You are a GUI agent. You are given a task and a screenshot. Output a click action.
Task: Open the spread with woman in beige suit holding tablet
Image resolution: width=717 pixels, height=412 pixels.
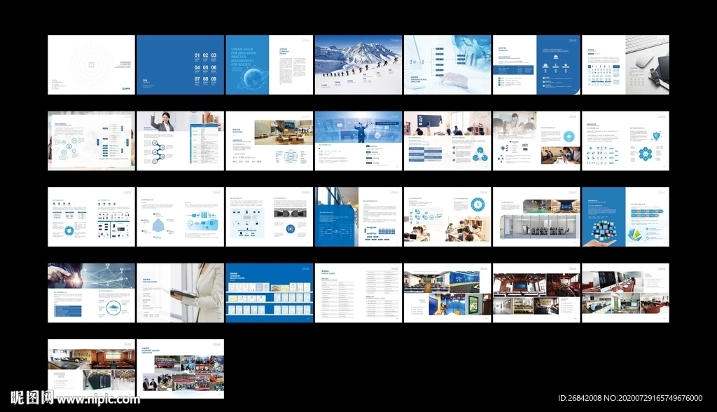[181, 292]
